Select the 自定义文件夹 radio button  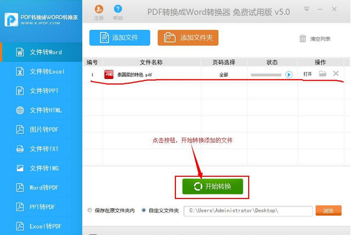[x=144, y=210]
